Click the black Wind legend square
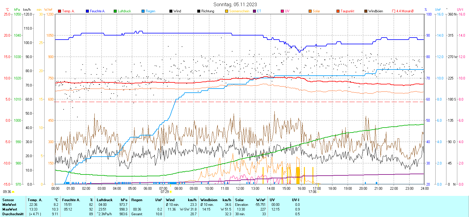The image size is (469, 217). (171, 11)
